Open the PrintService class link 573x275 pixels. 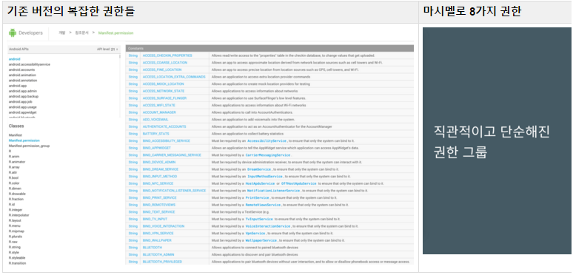(x=257, y=197)
